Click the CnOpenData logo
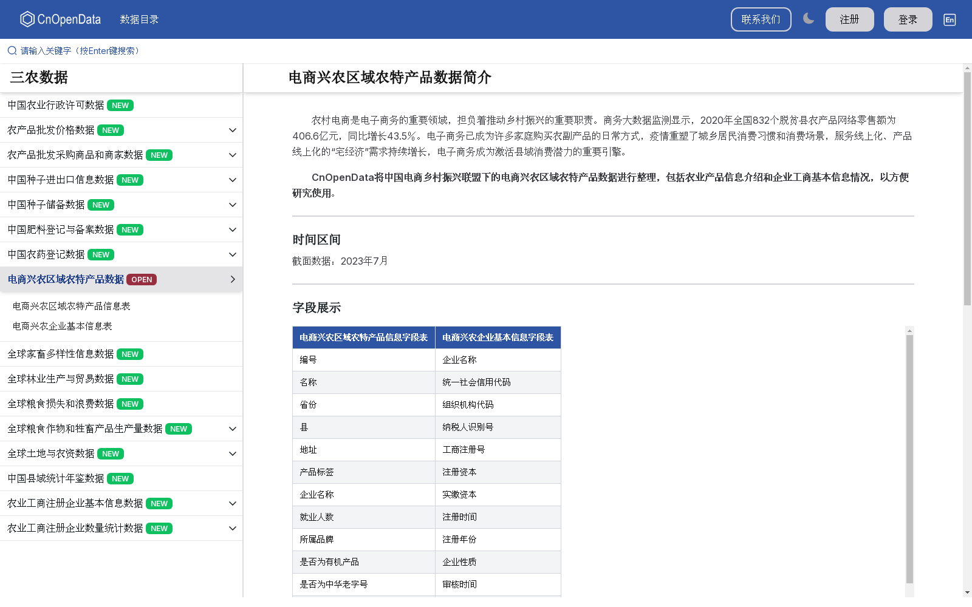 pos(60,19)
